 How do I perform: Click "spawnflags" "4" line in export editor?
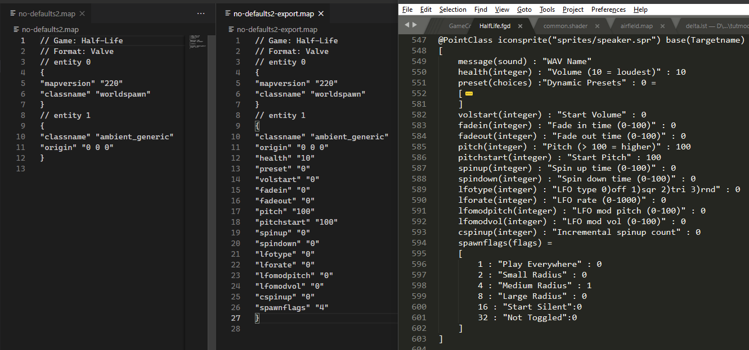click(x=291, y=307)
